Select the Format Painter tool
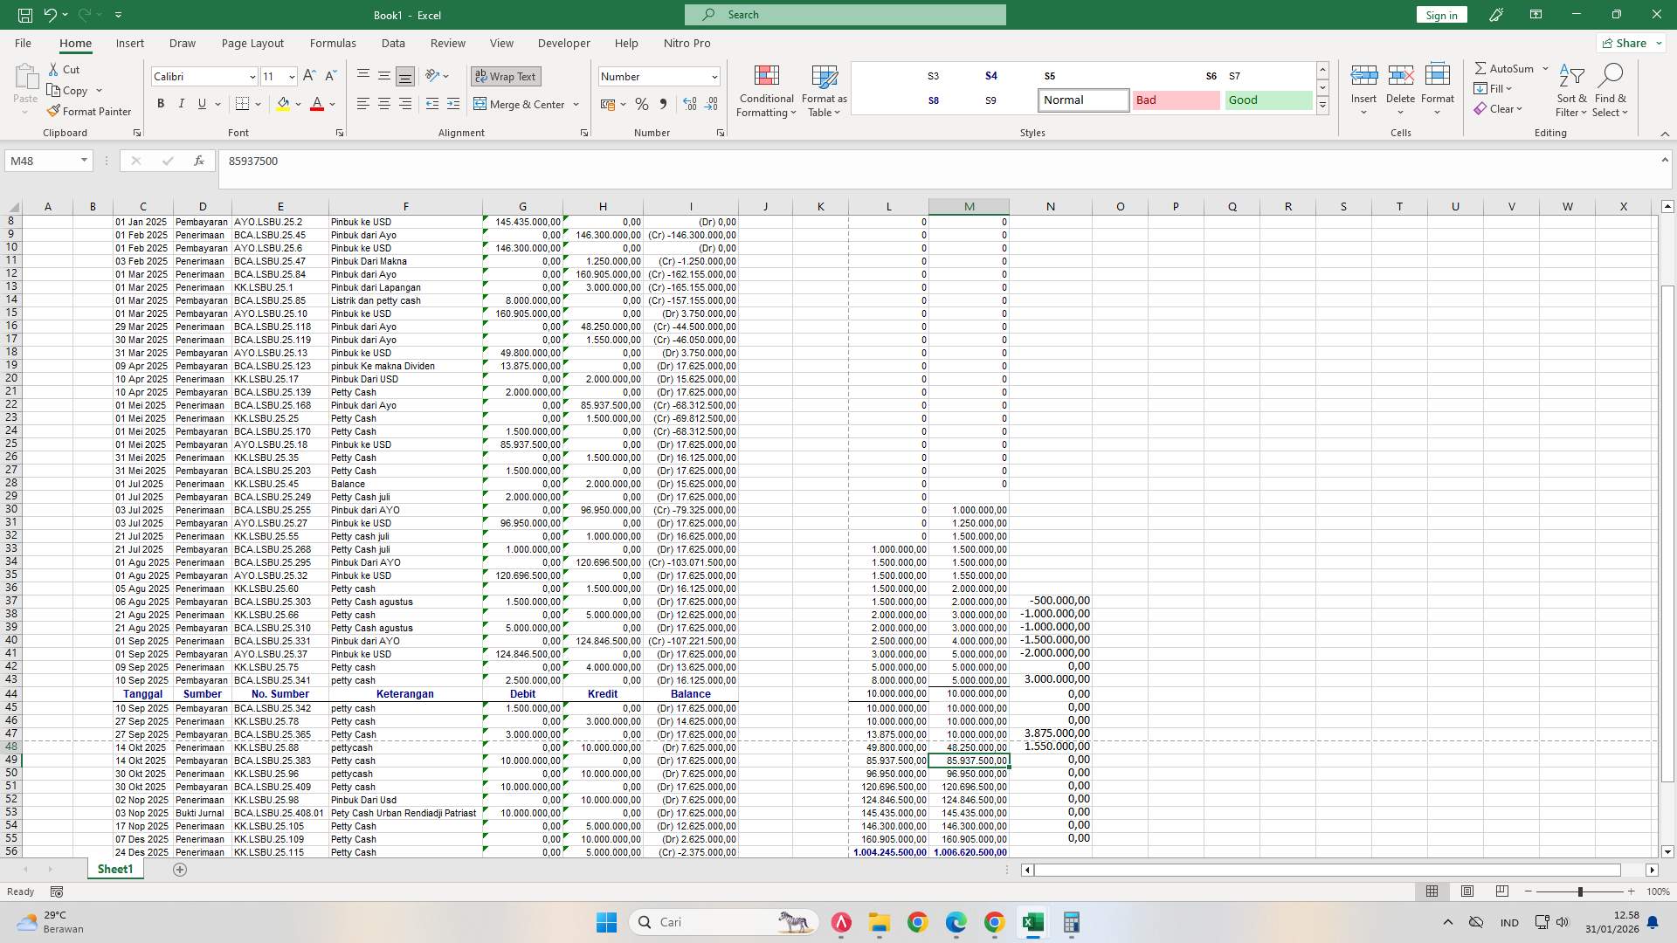The width and height of the screenshot is (1677, 943). tap(90, 111)
